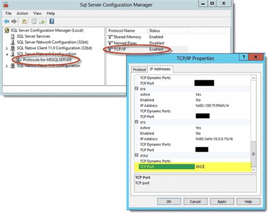
Task: Select SQL Server Services in the tree
Action: pyautogui.click(x=34, y=36)
